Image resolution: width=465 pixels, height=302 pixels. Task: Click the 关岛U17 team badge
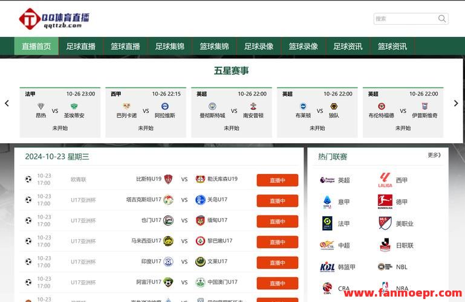pos(201,200)
